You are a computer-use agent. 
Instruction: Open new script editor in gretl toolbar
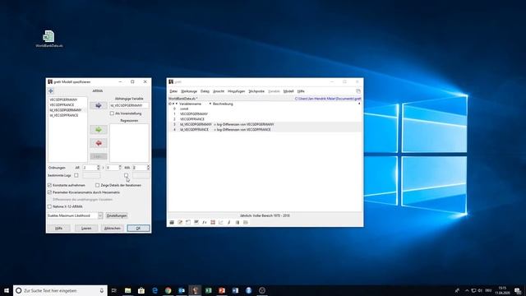pyautogui.click(x=180, y=222)
